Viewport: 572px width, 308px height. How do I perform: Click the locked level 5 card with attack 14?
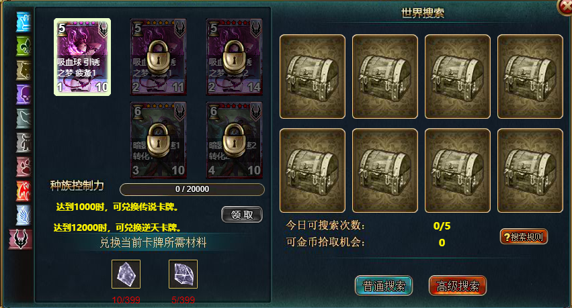coord(234,57)
